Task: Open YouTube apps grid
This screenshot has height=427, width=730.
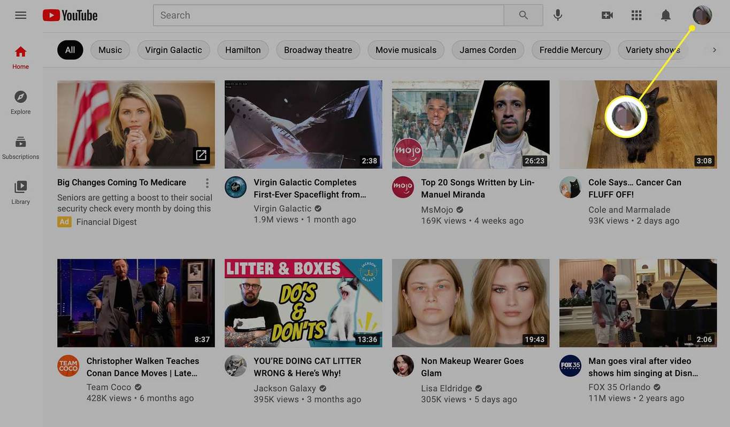Action: (636, 15)
